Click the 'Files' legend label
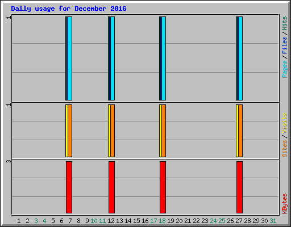Viewport: 291px width, 227px height. click(285, 45)
